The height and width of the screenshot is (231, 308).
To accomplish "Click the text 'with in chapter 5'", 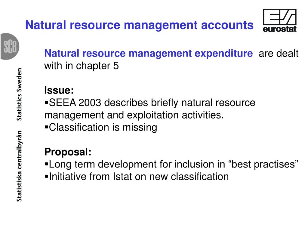I will point(82,66).
